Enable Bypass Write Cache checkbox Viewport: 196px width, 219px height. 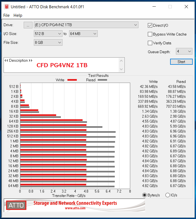(x=150, y=34)
